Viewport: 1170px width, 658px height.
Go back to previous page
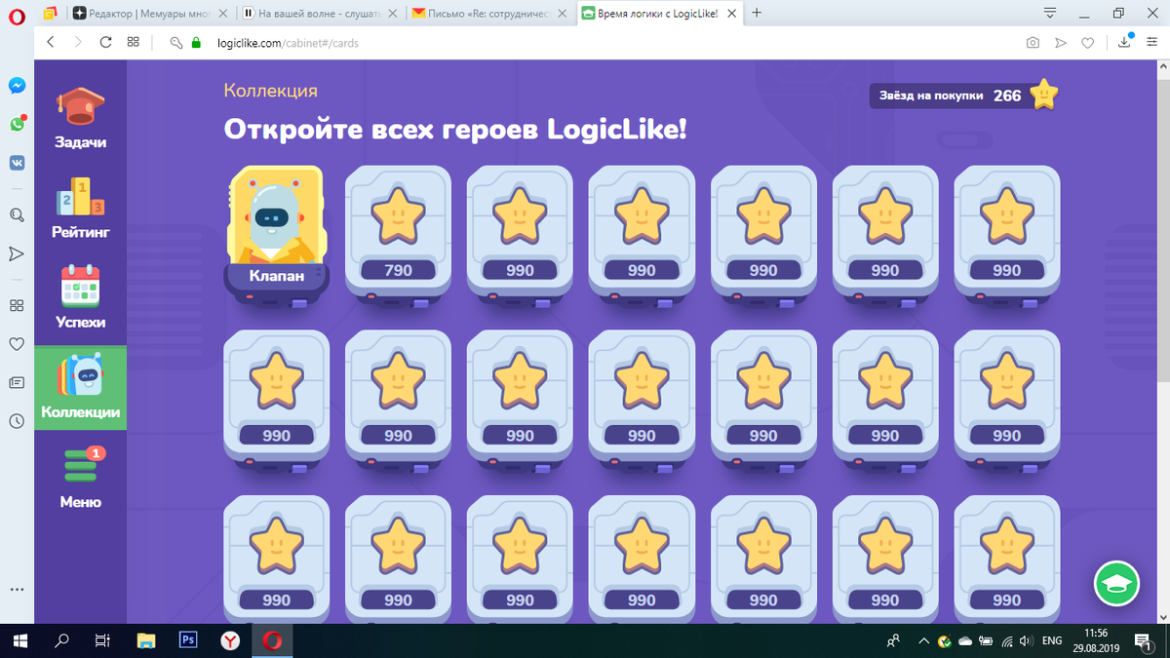[x=51, y=43]
